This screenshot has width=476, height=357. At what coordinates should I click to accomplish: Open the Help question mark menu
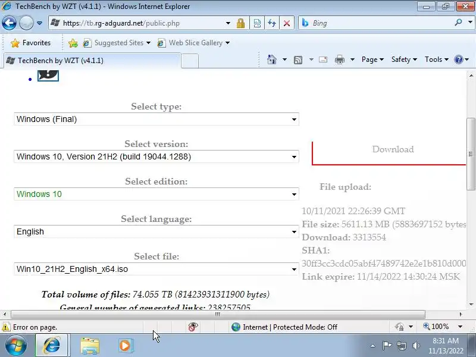pyautogui.click(x=462, y=59)
